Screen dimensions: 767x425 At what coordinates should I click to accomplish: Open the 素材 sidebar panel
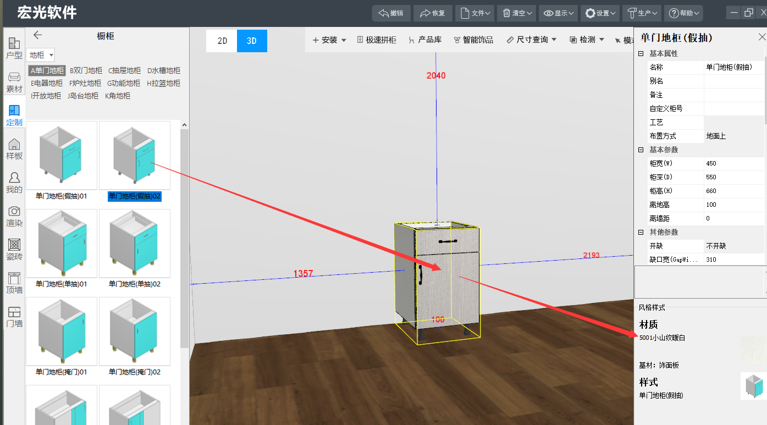coord(14,82)
